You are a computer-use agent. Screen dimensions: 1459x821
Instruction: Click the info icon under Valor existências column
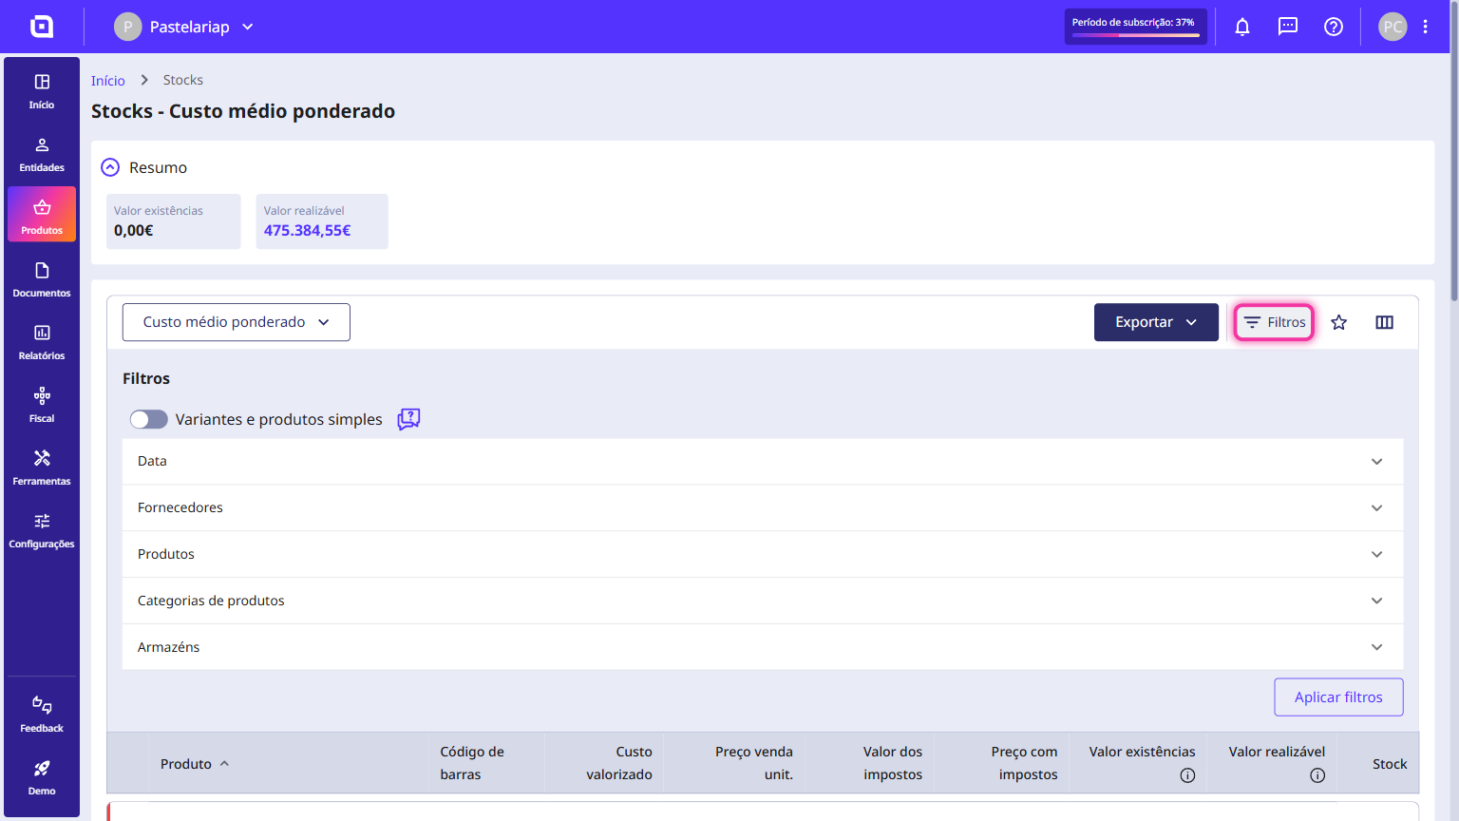(x=1187, y=775)
